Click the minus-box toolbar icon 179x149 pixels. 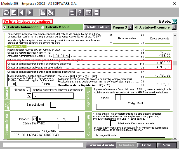pos(96,12)
